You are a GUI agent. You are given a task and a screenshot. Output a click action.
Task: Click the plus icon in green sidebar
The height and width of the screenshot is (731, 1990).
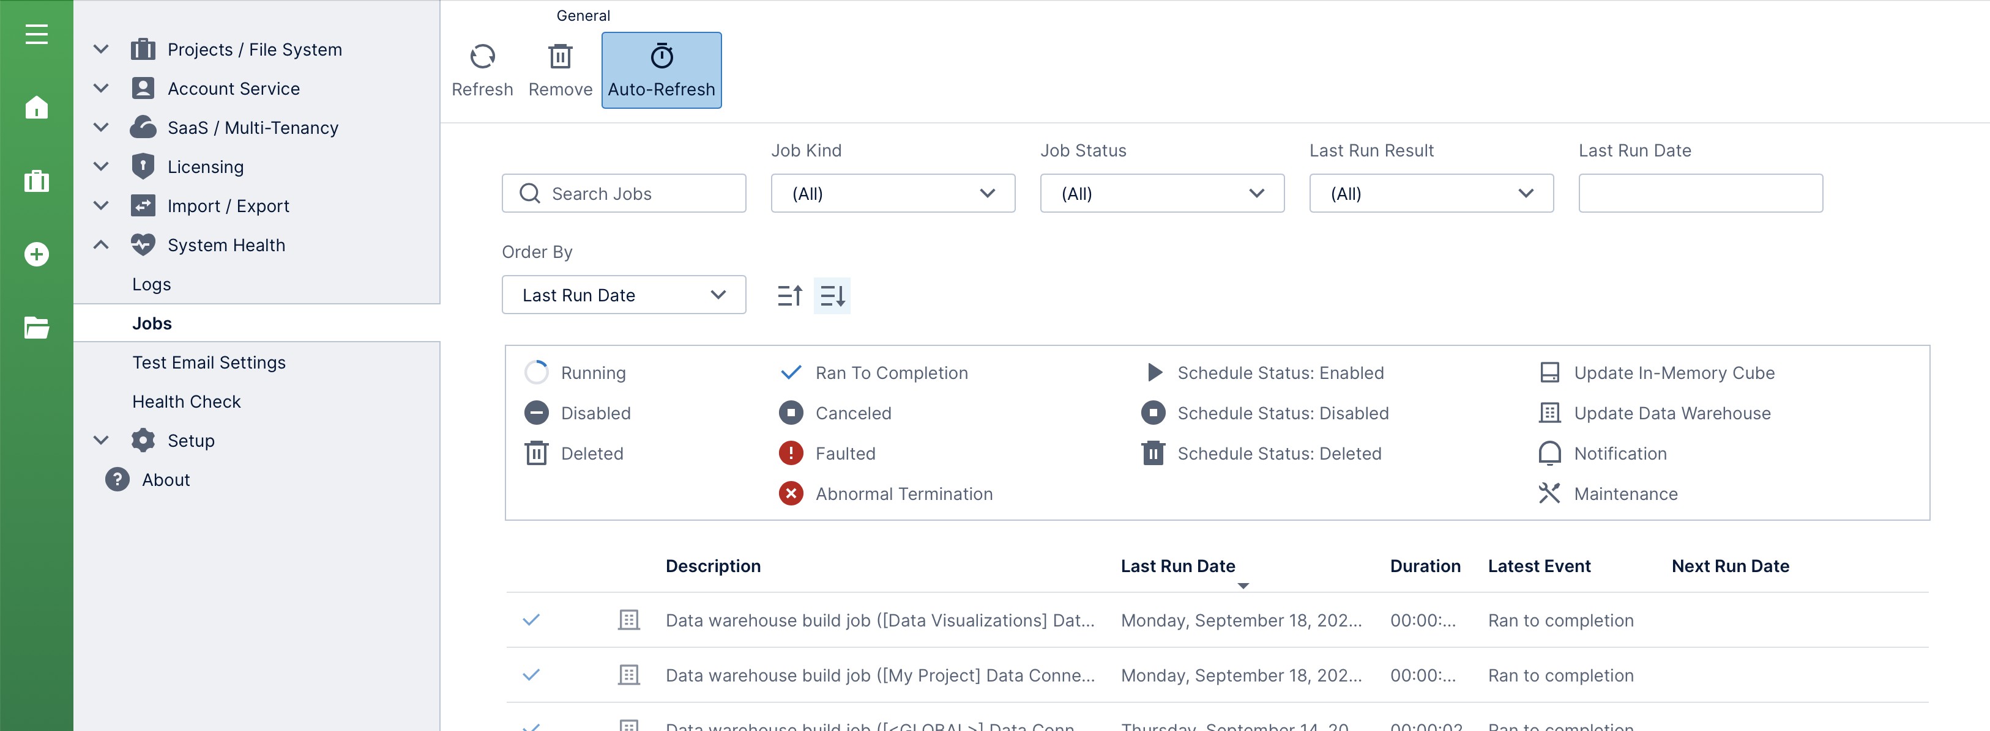[x=35, y=253]
